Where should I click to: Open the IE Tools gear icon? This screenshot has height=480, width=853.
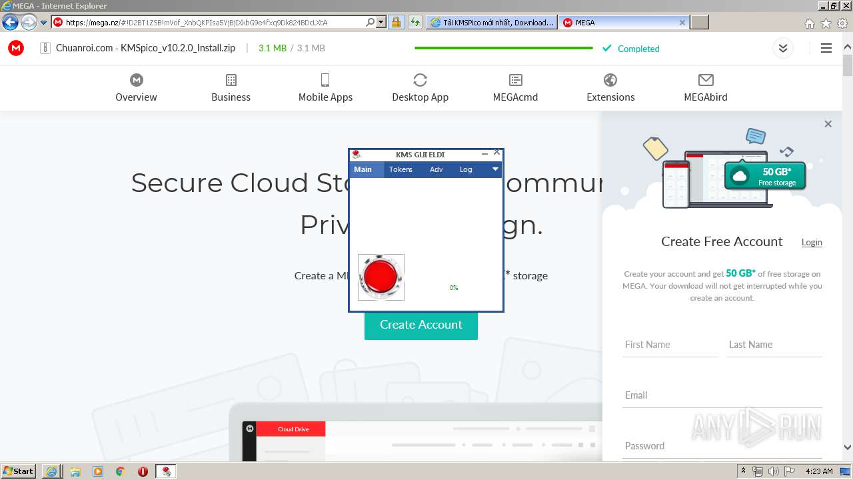842,23
